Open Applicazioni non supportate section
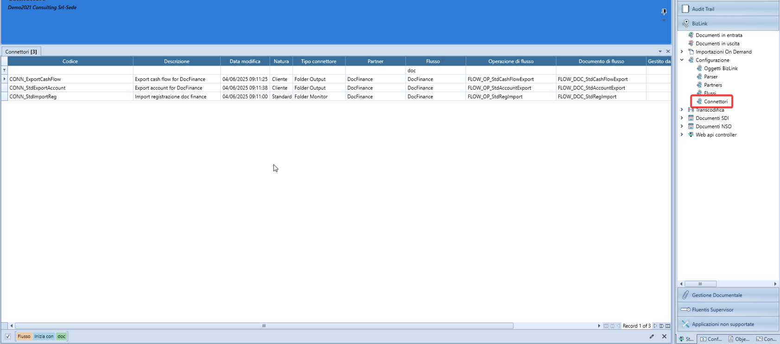 [722, 324]
